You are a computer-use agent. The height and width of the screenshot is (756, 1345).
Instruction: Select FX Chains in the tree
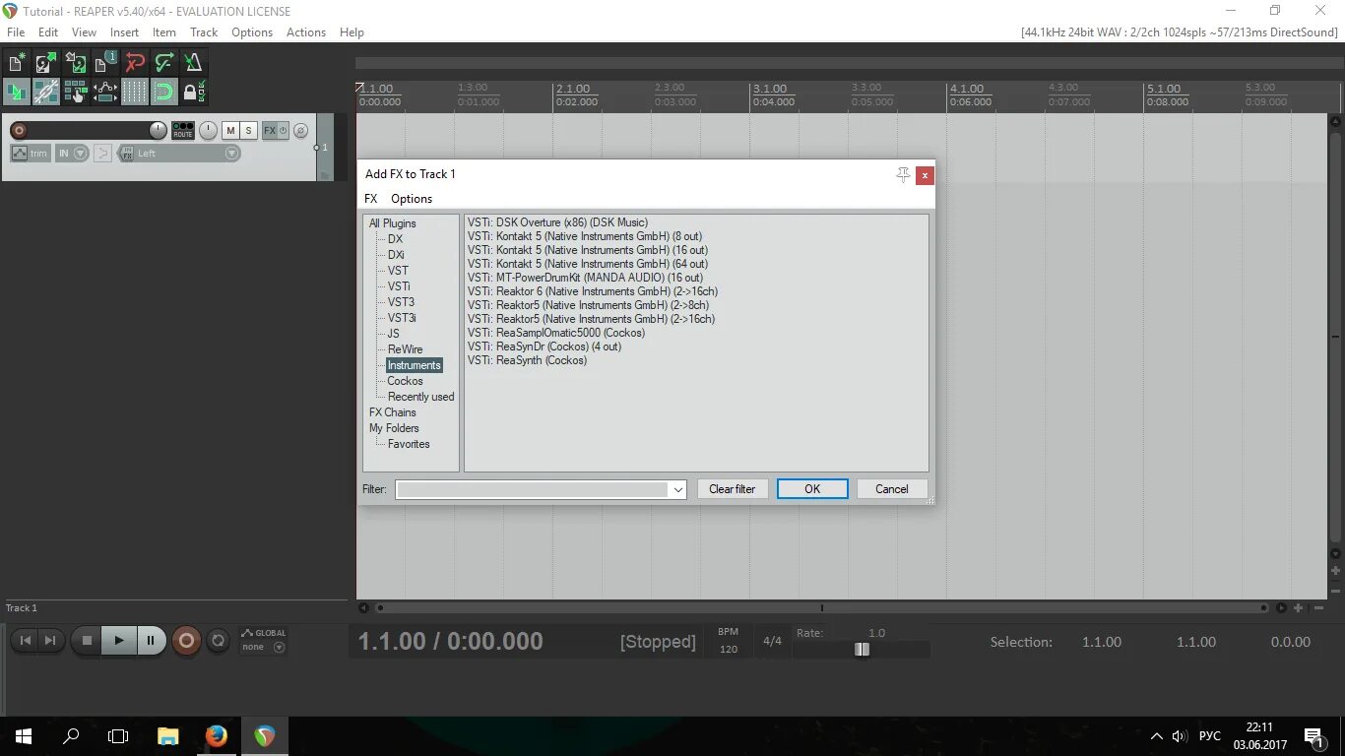pos(393,412)
